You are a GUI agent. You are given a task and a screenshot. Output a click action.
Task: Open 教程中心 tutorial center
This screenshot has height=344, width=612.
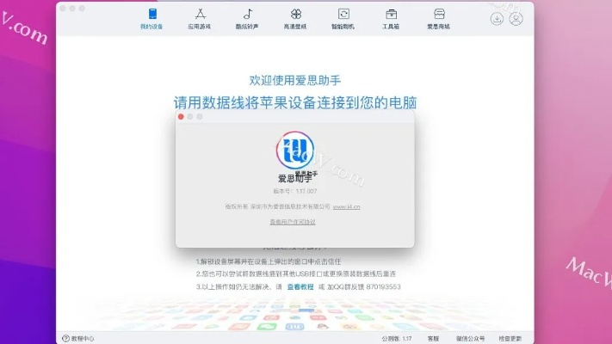click(x=78, y=339)
